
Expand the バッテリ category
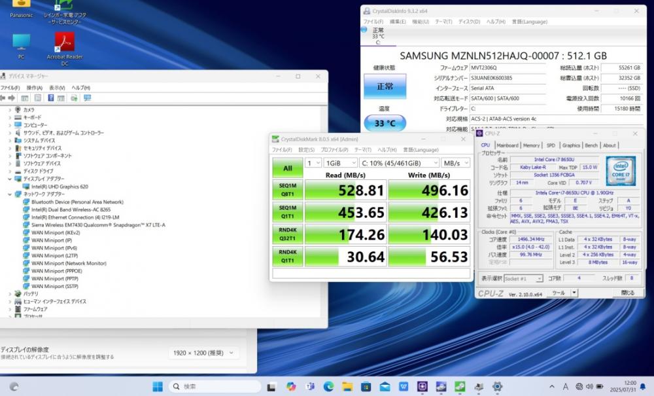pyautogui.click(x=10, y=294)
